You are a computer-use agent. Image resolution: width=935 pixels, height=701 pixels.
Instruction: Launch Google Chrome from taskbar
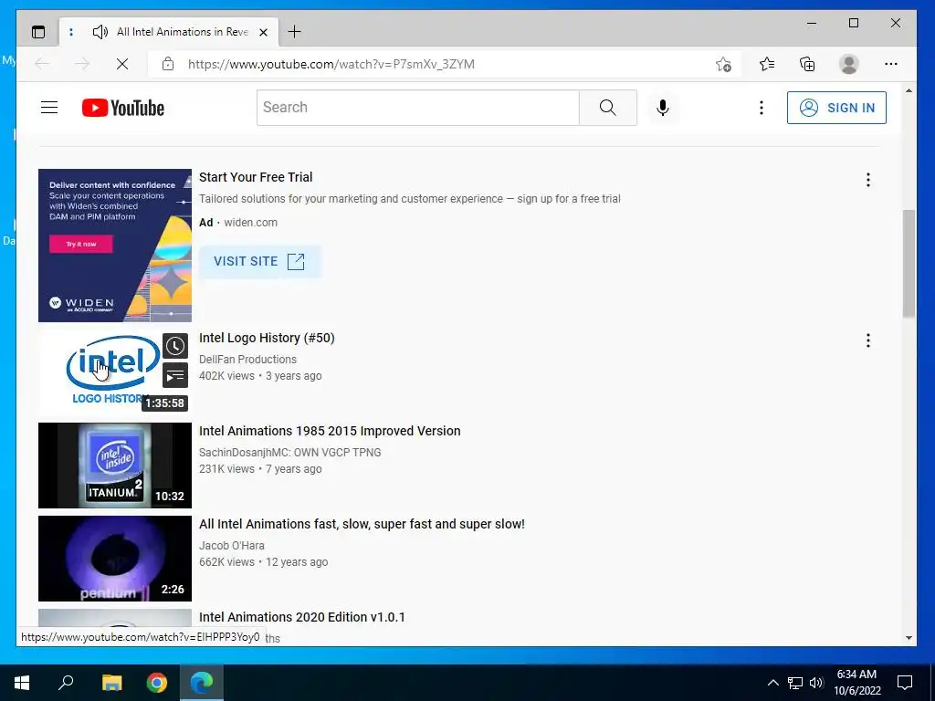coord(157,683)
